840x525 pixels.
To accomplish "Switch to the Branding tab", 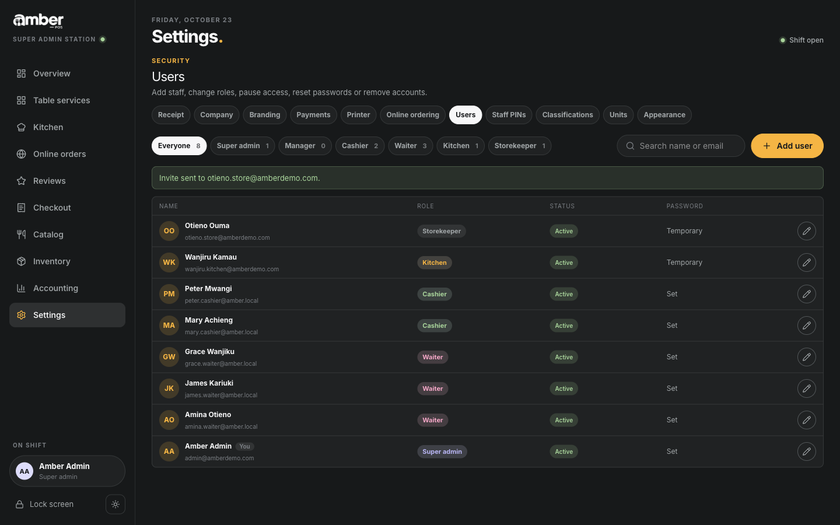I will pyautogui.click(x=265, y=115).
